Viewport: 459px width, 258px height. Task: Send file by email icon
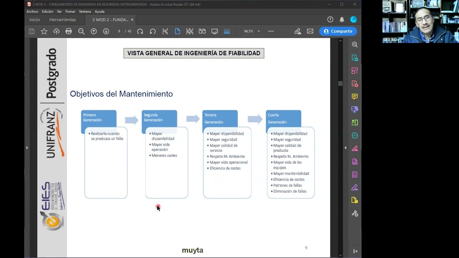point(310,31)
